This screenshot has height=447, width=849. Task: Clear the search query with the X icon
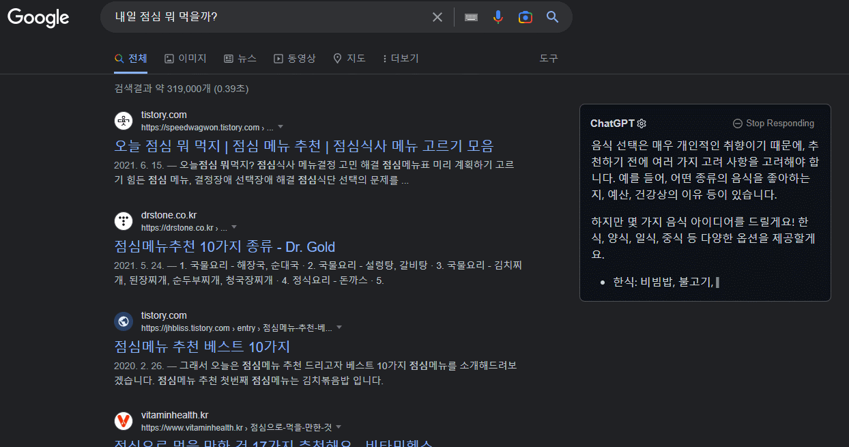(437, 17)
